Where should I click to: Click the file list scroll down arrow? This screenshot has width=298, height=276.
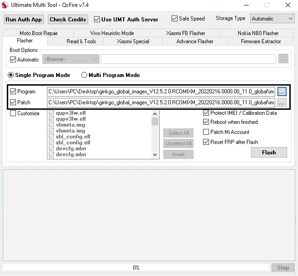tap(155, 155)
